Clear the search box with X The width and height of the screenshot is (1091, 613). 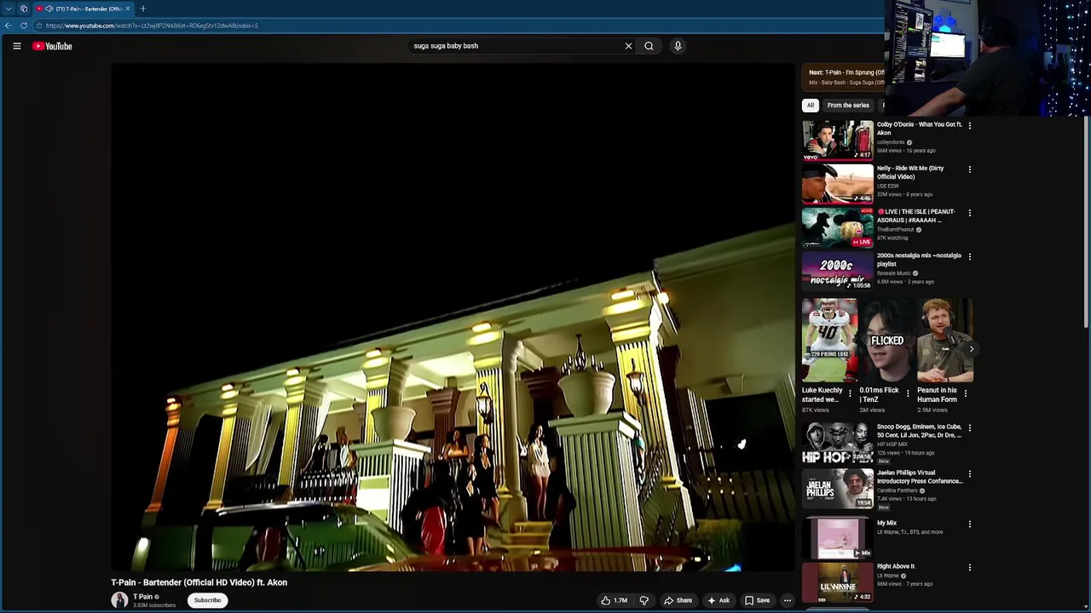click(x=628, y=46)
